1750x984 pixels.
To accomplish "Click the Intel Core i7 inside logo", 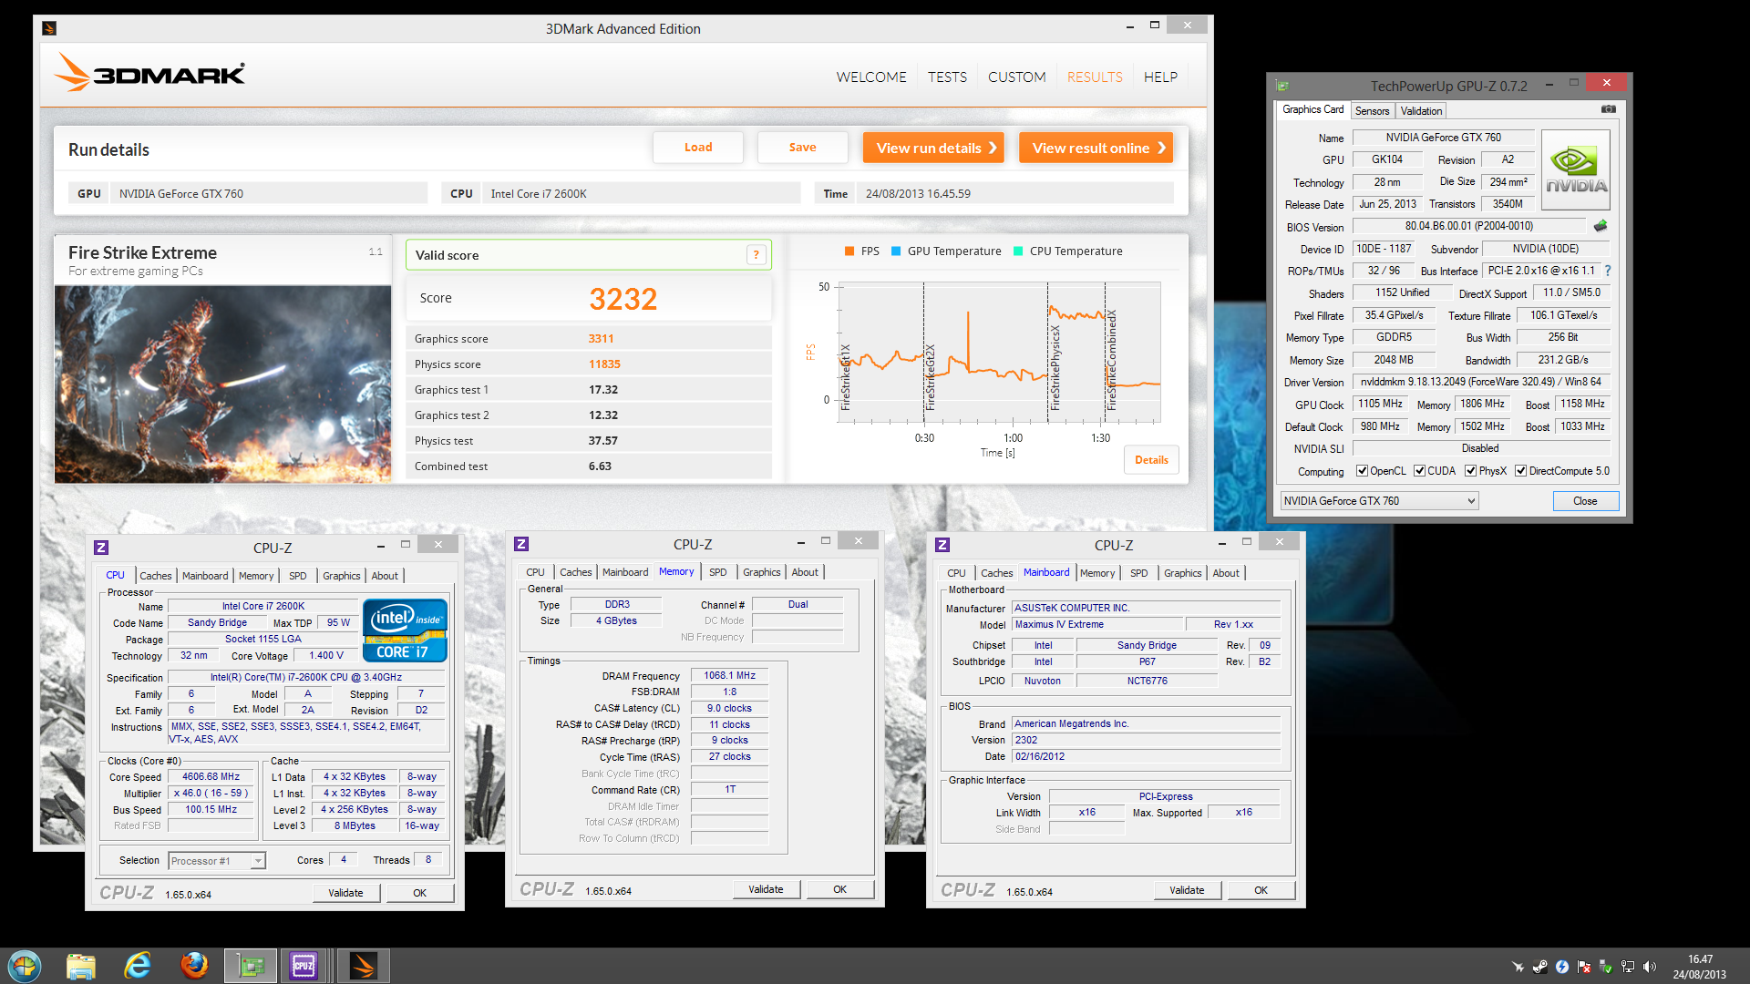I will (x=405, y=630).
